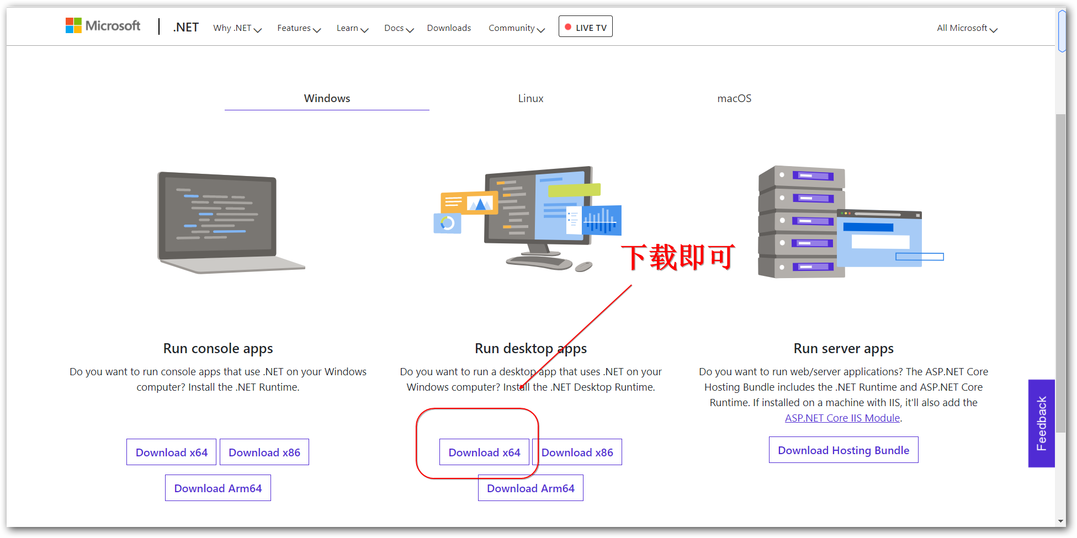
Task: Download x86 Desktop Runtime
Action: 577,452
